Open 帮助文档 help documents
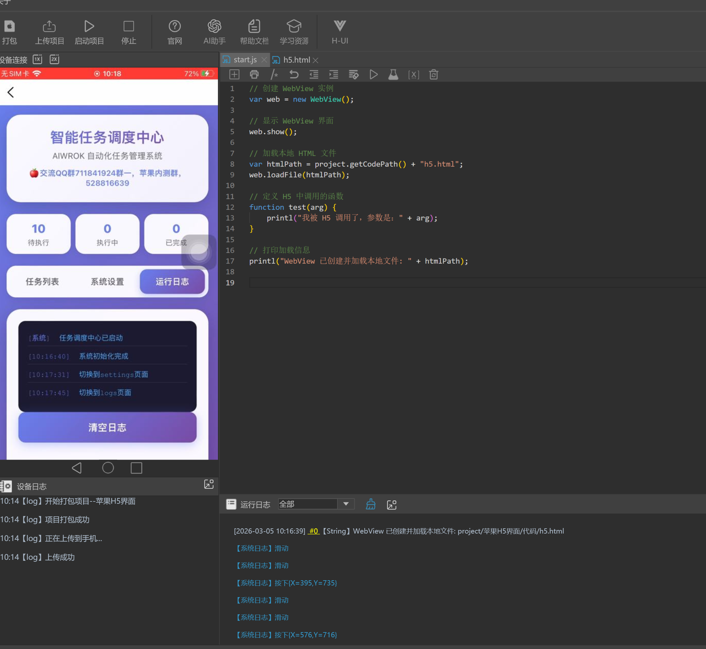 [254, 26]
